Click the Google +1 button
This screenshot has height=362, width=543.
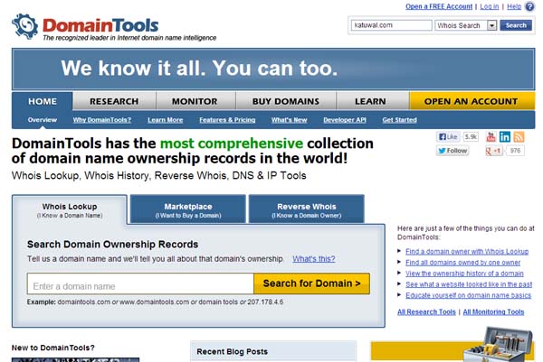pyautogui.click(x=494, y=151)
